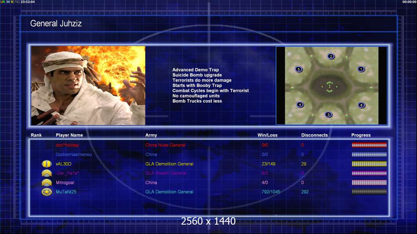The image size is (417, 234).
Task: Select player name -Der_PaTe-
Action: (67, 173)
